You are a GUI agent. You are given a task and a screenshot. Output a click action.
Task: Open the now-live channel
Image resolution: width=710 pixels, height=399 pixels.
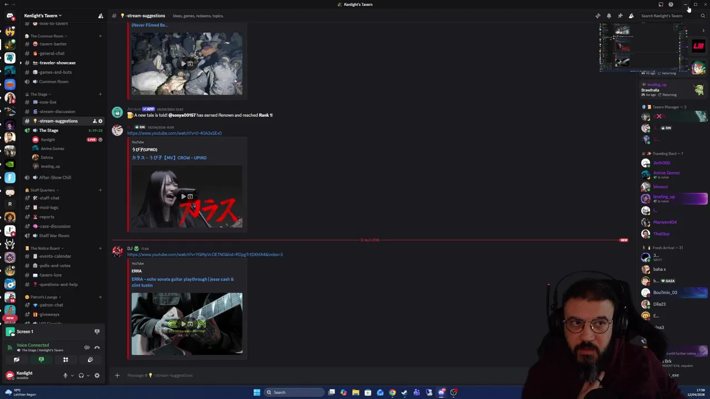point(62,102)
